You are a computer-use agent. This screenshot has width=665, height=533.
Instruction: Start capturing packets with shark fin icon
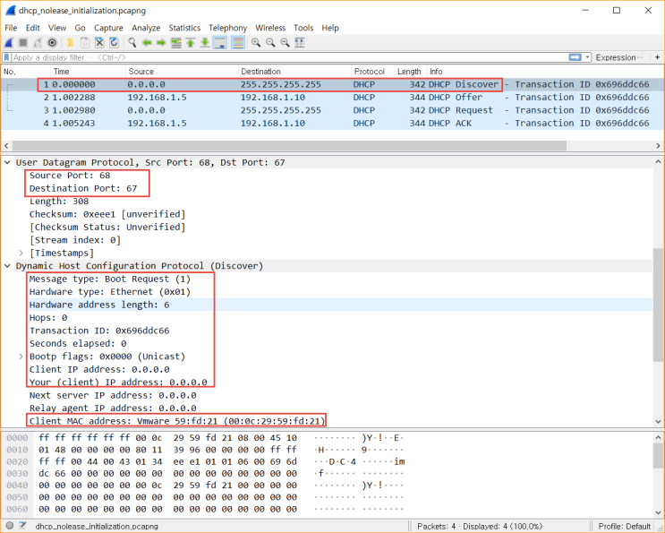pos(9,42)
